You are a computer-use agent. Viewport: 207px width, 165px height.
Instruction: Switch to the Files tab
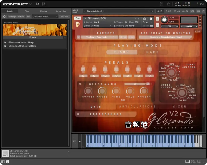click(27, 11)
